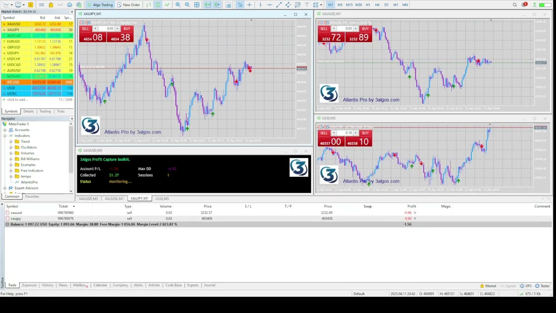Select the H1 timeframe
Viewport: 556px width, 313px height.
(x=368, y=5)
